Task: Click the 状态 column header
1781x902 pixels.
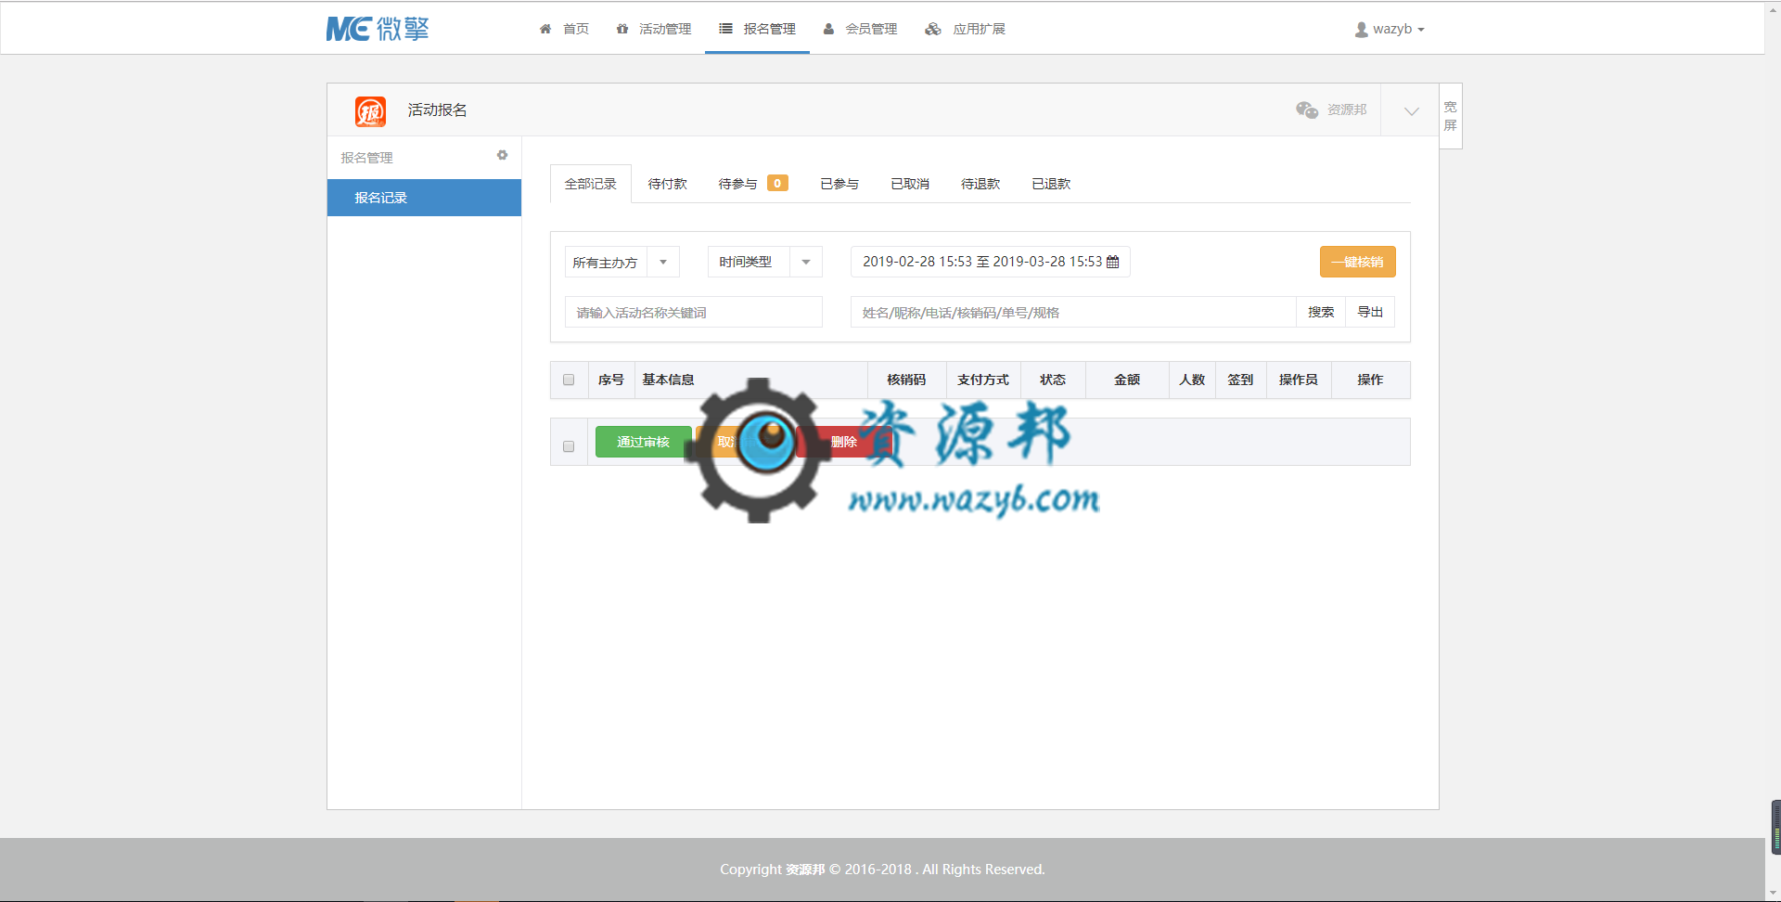Action: pyautogui.click(x=1053, y=380)
